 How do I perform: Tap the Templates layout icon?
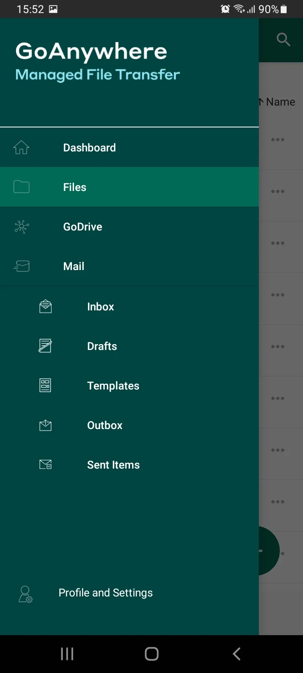[x=45, y=385]
